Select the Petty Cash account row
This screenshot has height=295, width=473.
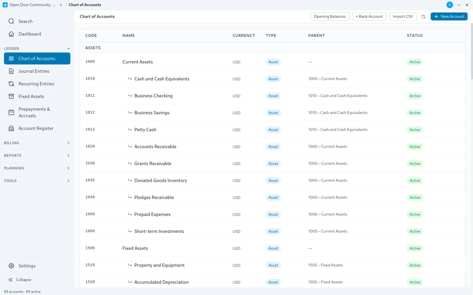pyautogui.click(x=272, y=130)
